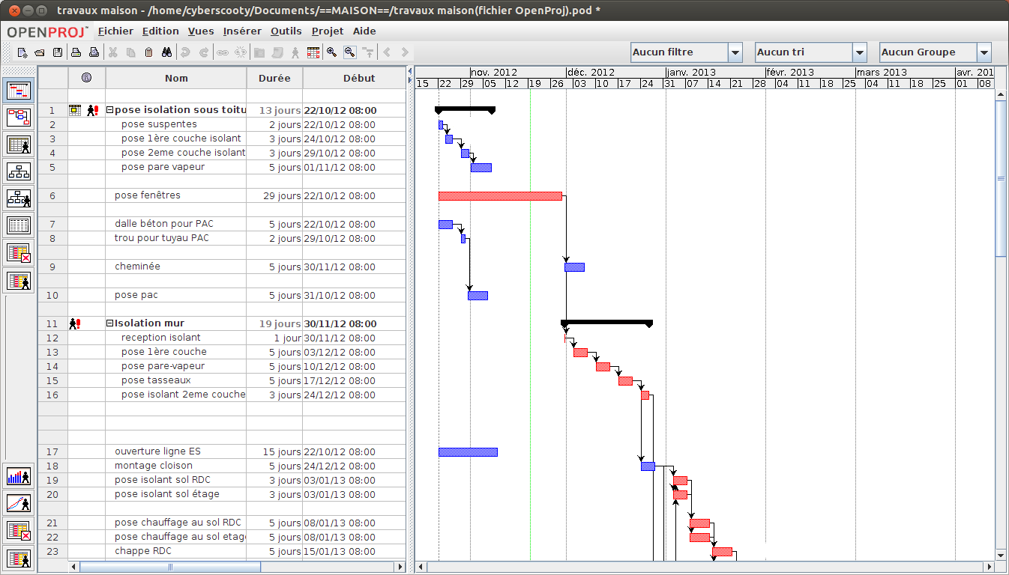Image resolution: width=1009 pixels, height=575 pixels.
Task: Open the 'Aucun tri' sort dropdown
Action: [x=860, y=52]
